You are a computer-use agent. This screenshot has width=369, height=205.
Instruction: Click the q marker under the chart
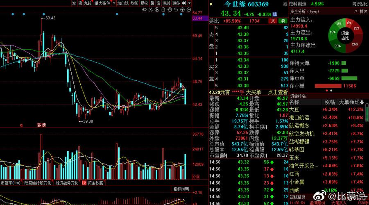pyautogui.click(x=21, y=125)
